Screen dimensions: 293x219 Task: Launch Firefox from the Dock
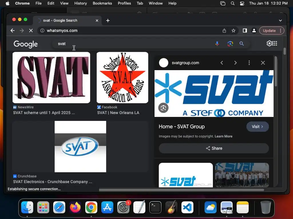tap(75, 207)
